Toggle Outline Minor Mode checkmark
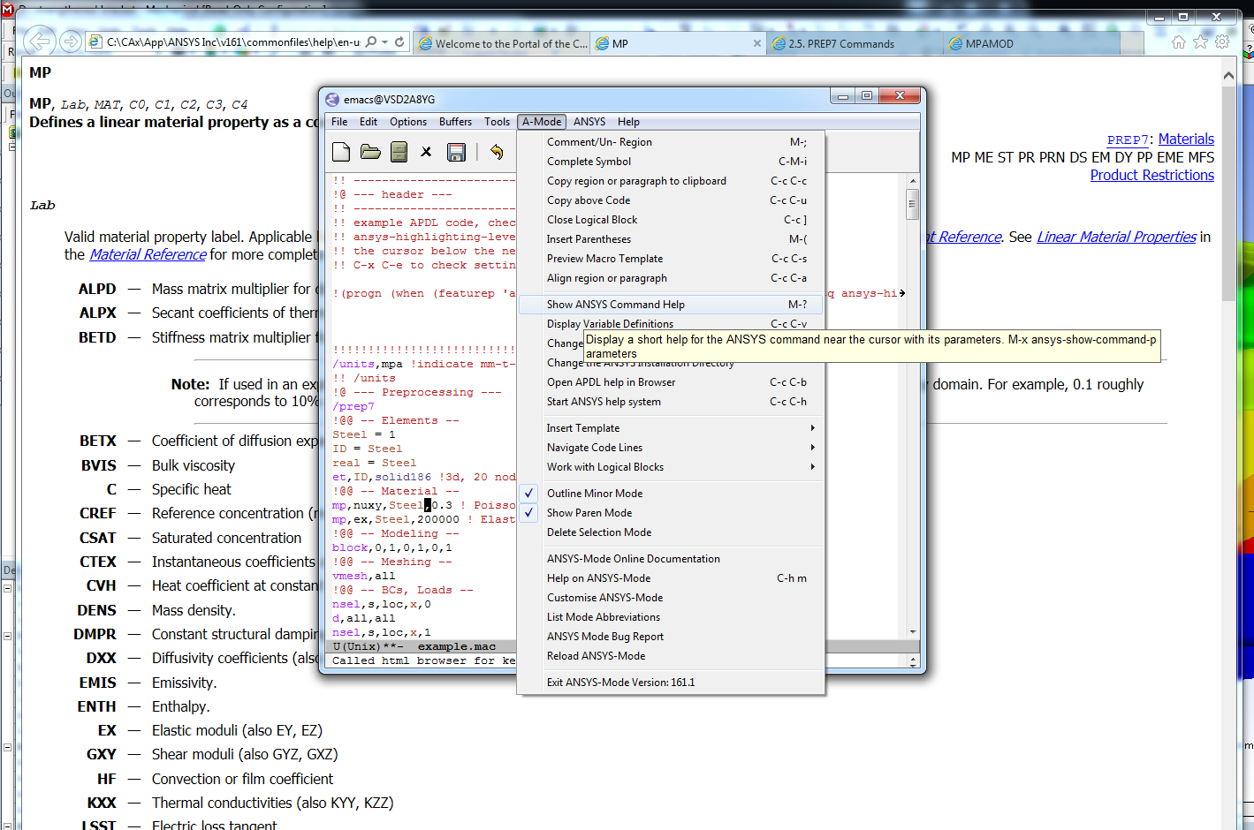 [x=528, y=494]
